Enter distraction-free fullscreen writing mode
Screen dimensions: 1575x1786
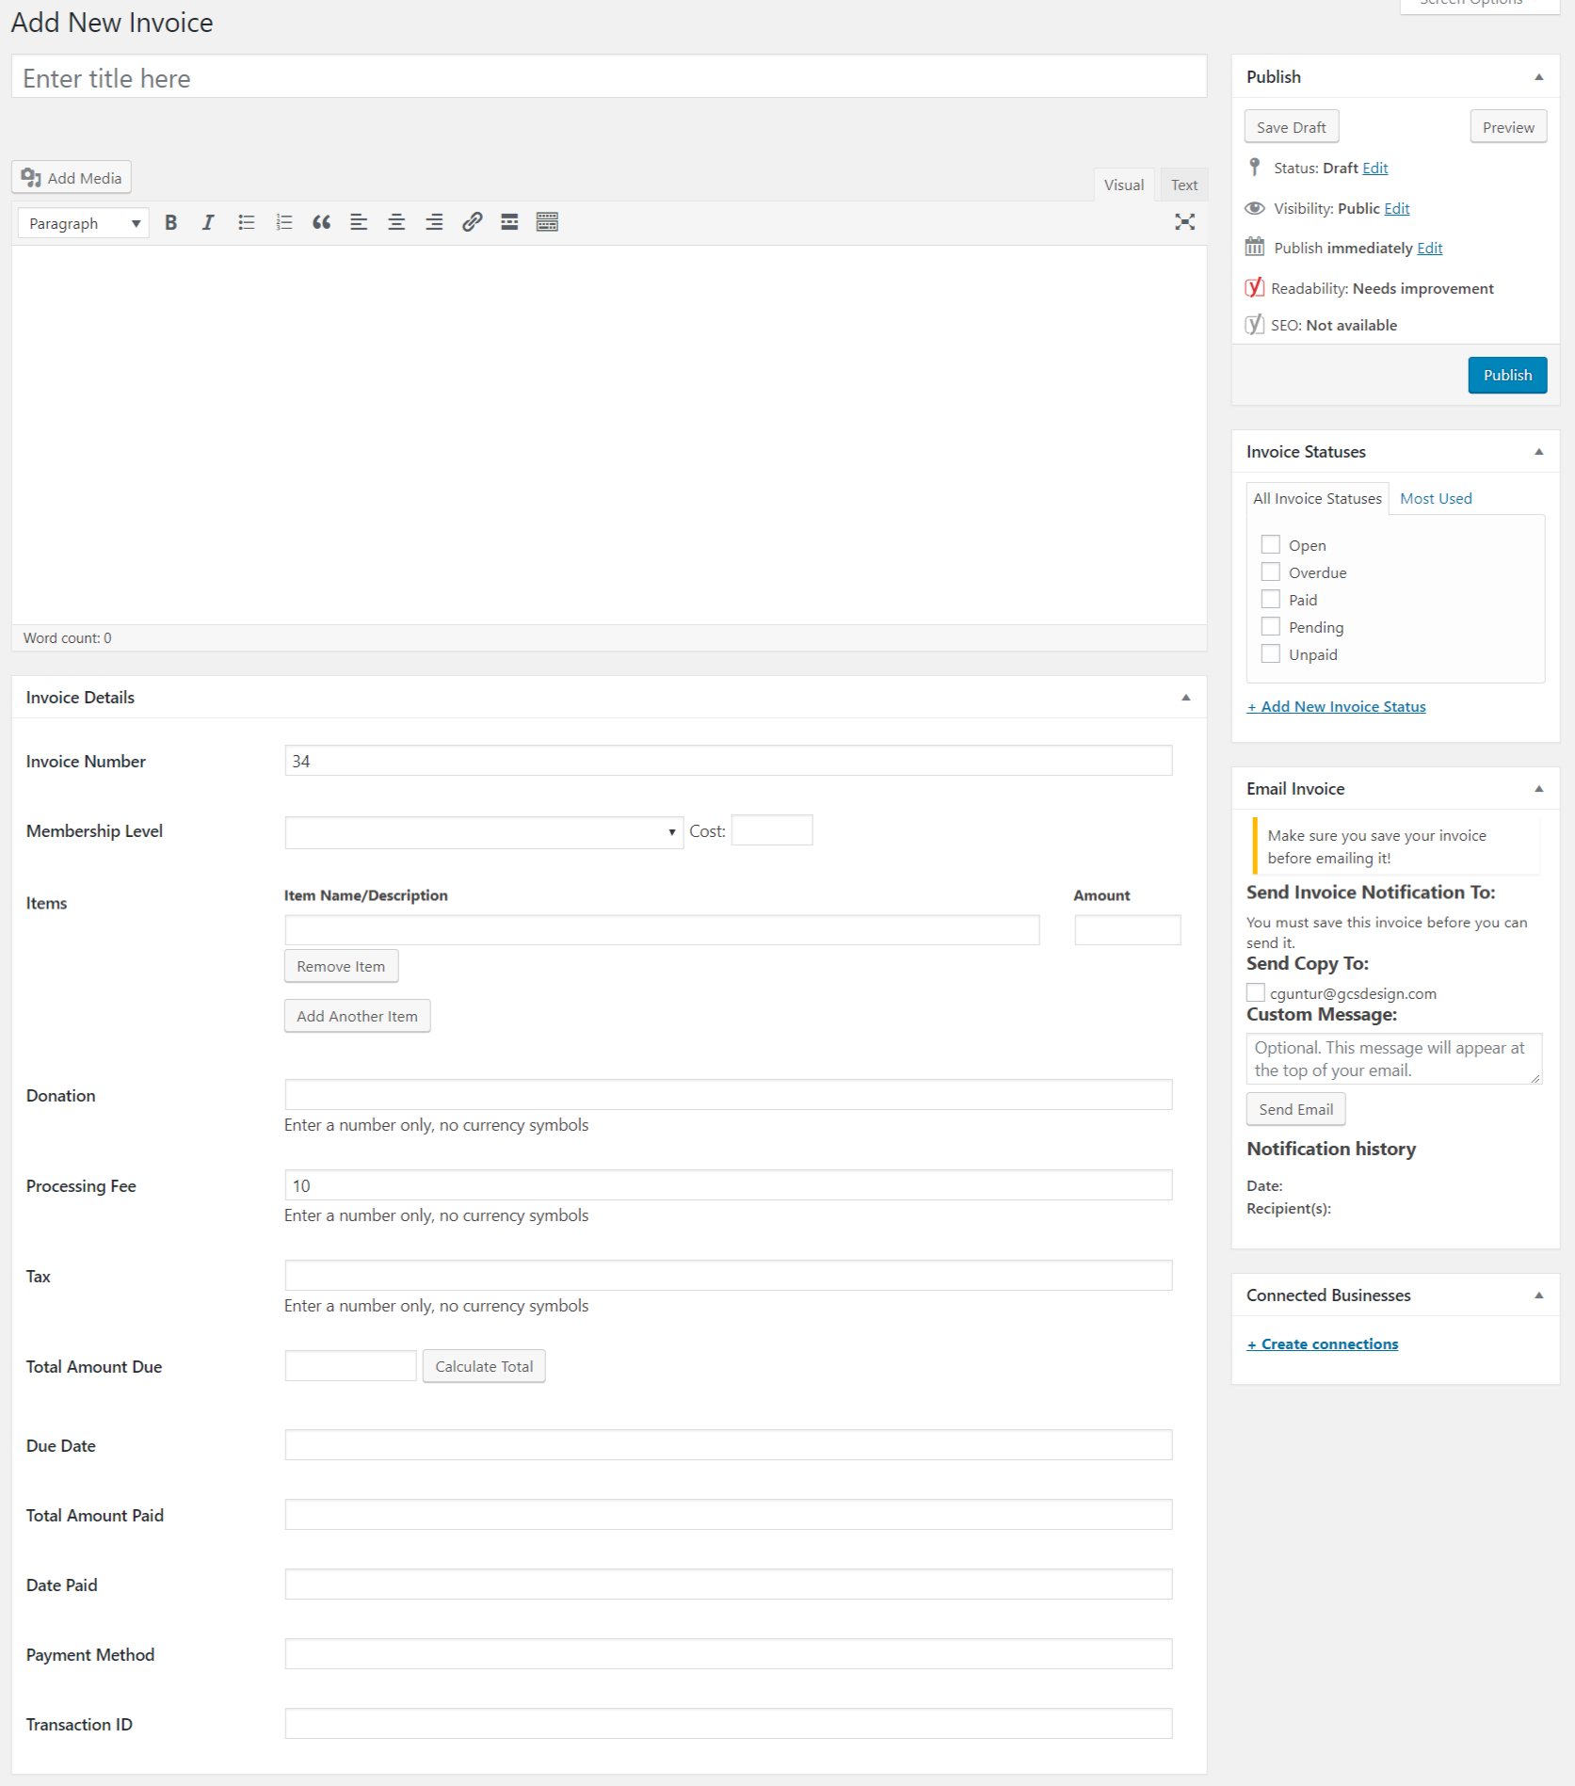click(x=1184, y=222)
